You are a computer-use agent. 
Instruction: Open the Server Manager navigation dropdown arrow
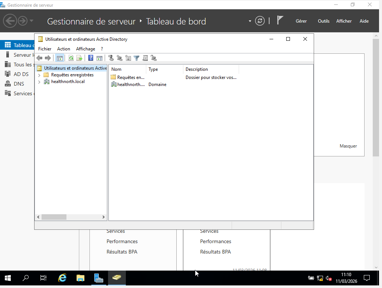click(x=250, y=21)
